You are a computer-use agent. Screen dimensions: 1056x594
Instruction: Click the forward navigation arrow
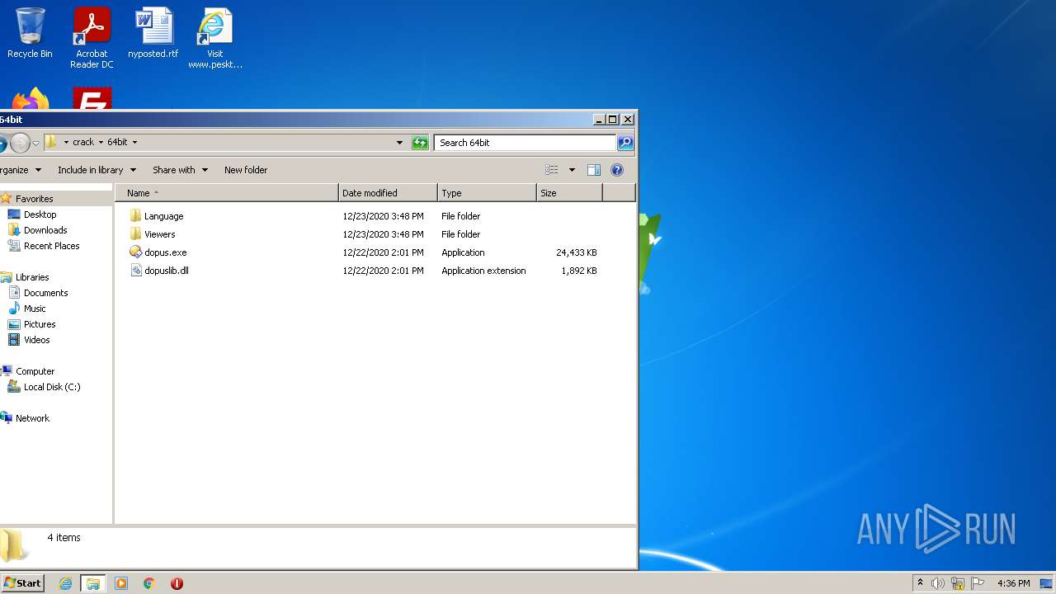[x=20, y=143]
